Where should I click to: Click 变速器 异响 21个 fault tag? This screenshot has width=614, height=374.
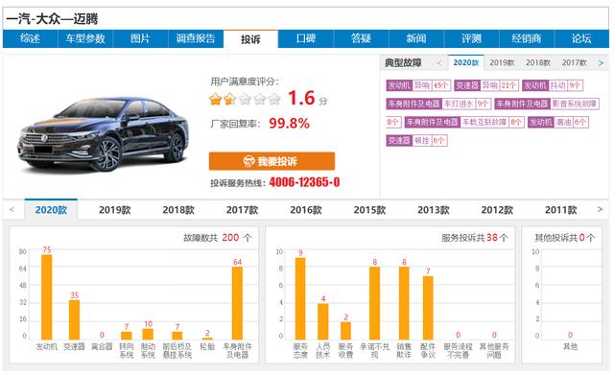click(486, 85)
